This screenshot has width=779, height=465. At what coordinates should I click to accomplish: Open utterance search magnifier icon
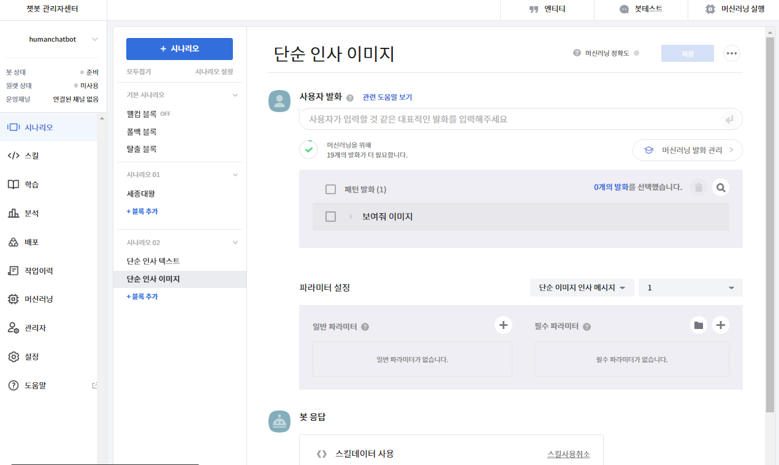tap(721, 187)
